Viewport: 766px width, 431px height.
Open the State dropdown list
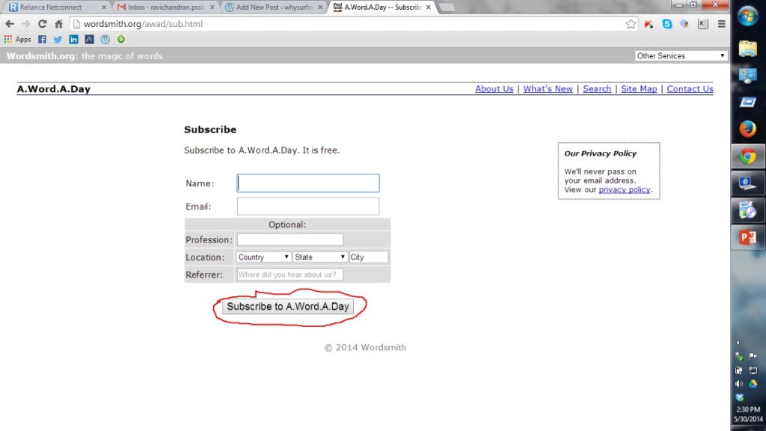click(319, 257)
